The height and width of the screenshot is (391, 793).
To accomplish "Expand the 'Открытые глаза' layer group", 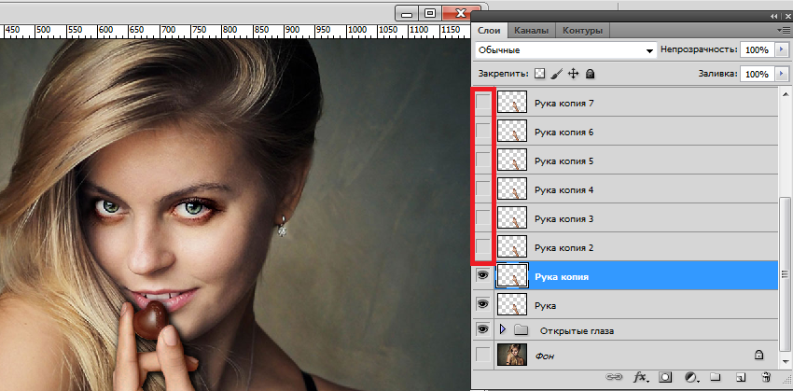I will point(504,329).
